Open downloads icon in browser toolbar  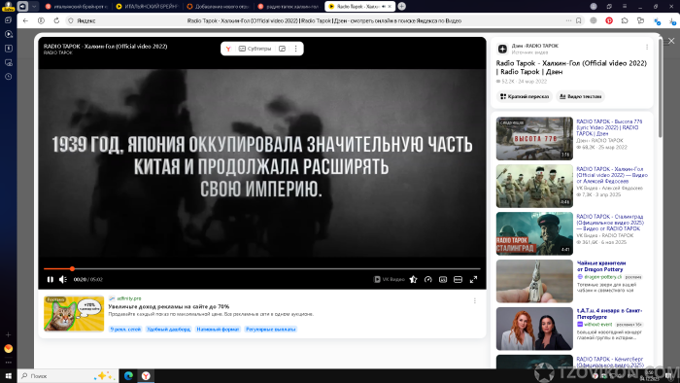click(672, 20)
